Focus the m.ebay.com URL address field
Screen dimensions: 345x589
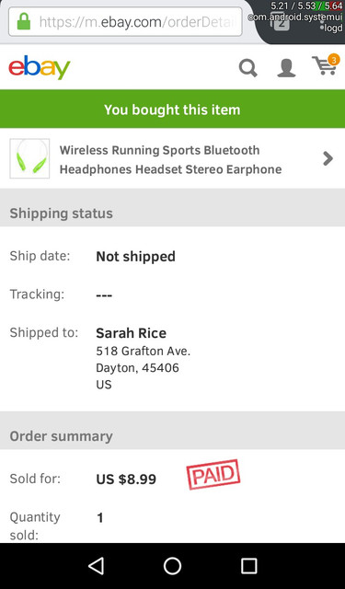125,22
